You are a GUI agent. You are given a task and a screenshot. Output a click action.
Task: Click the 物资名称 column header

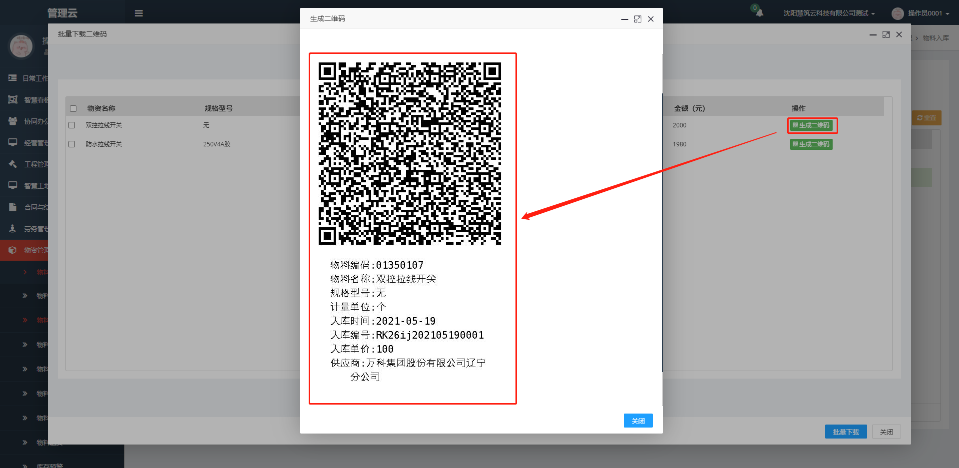point(101,108)
